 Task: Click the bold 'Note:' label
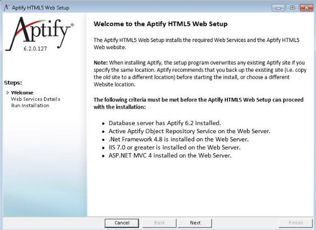pos(101,62)
